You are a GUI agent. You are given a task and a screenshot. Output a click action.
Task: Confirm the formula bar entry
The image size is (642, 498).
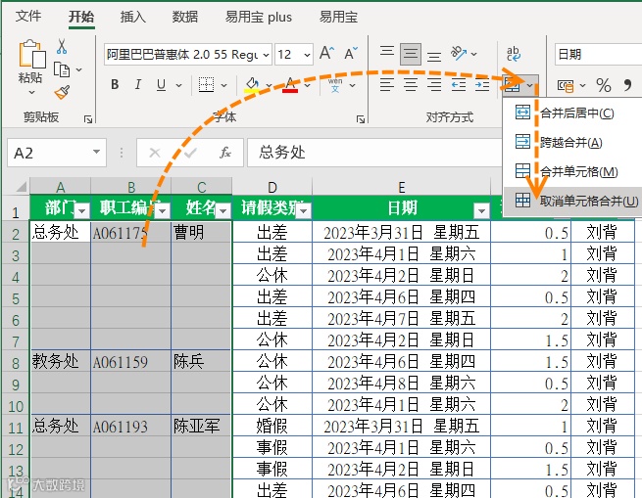(x=190, y=153)
